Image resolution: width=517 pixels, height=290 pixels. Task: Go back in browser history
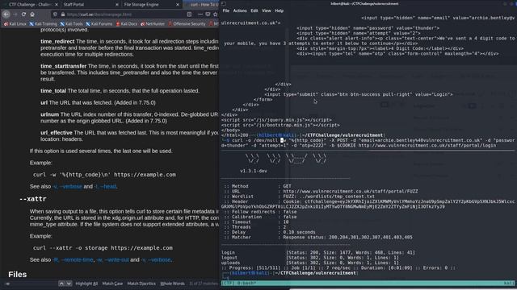pyautogui.click(x=6, y=14)
